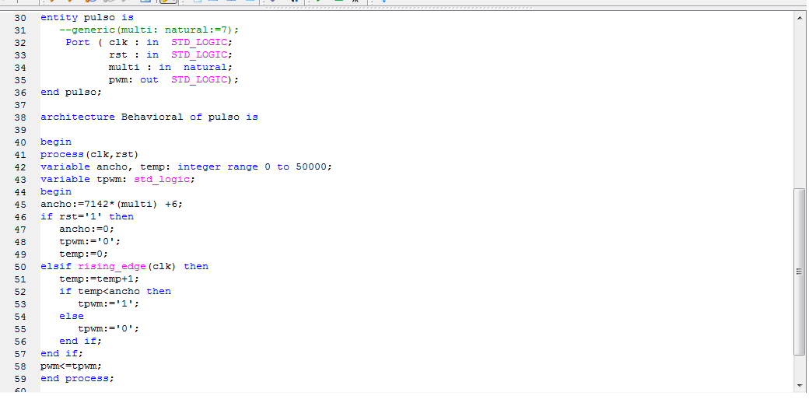Click line number 50 in the gutter
Image resolution: width=809 pixels, height=417 pixels.
click(20, 267)
